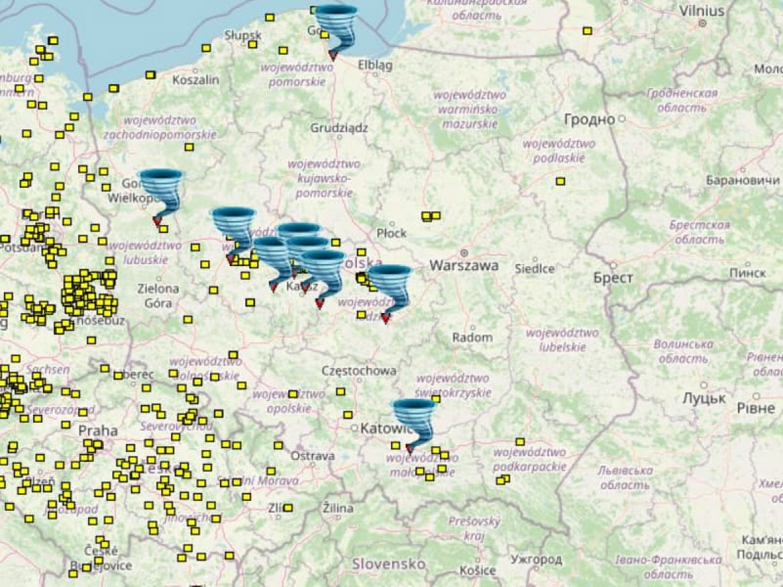Click the tornado icon near Katowice and małopolskie

coord(414,426)
